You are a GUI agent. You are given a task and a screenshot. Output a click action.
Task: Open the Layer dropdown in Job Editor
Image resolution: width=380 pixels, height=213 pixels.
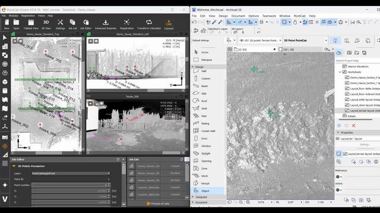click(71, 173)
